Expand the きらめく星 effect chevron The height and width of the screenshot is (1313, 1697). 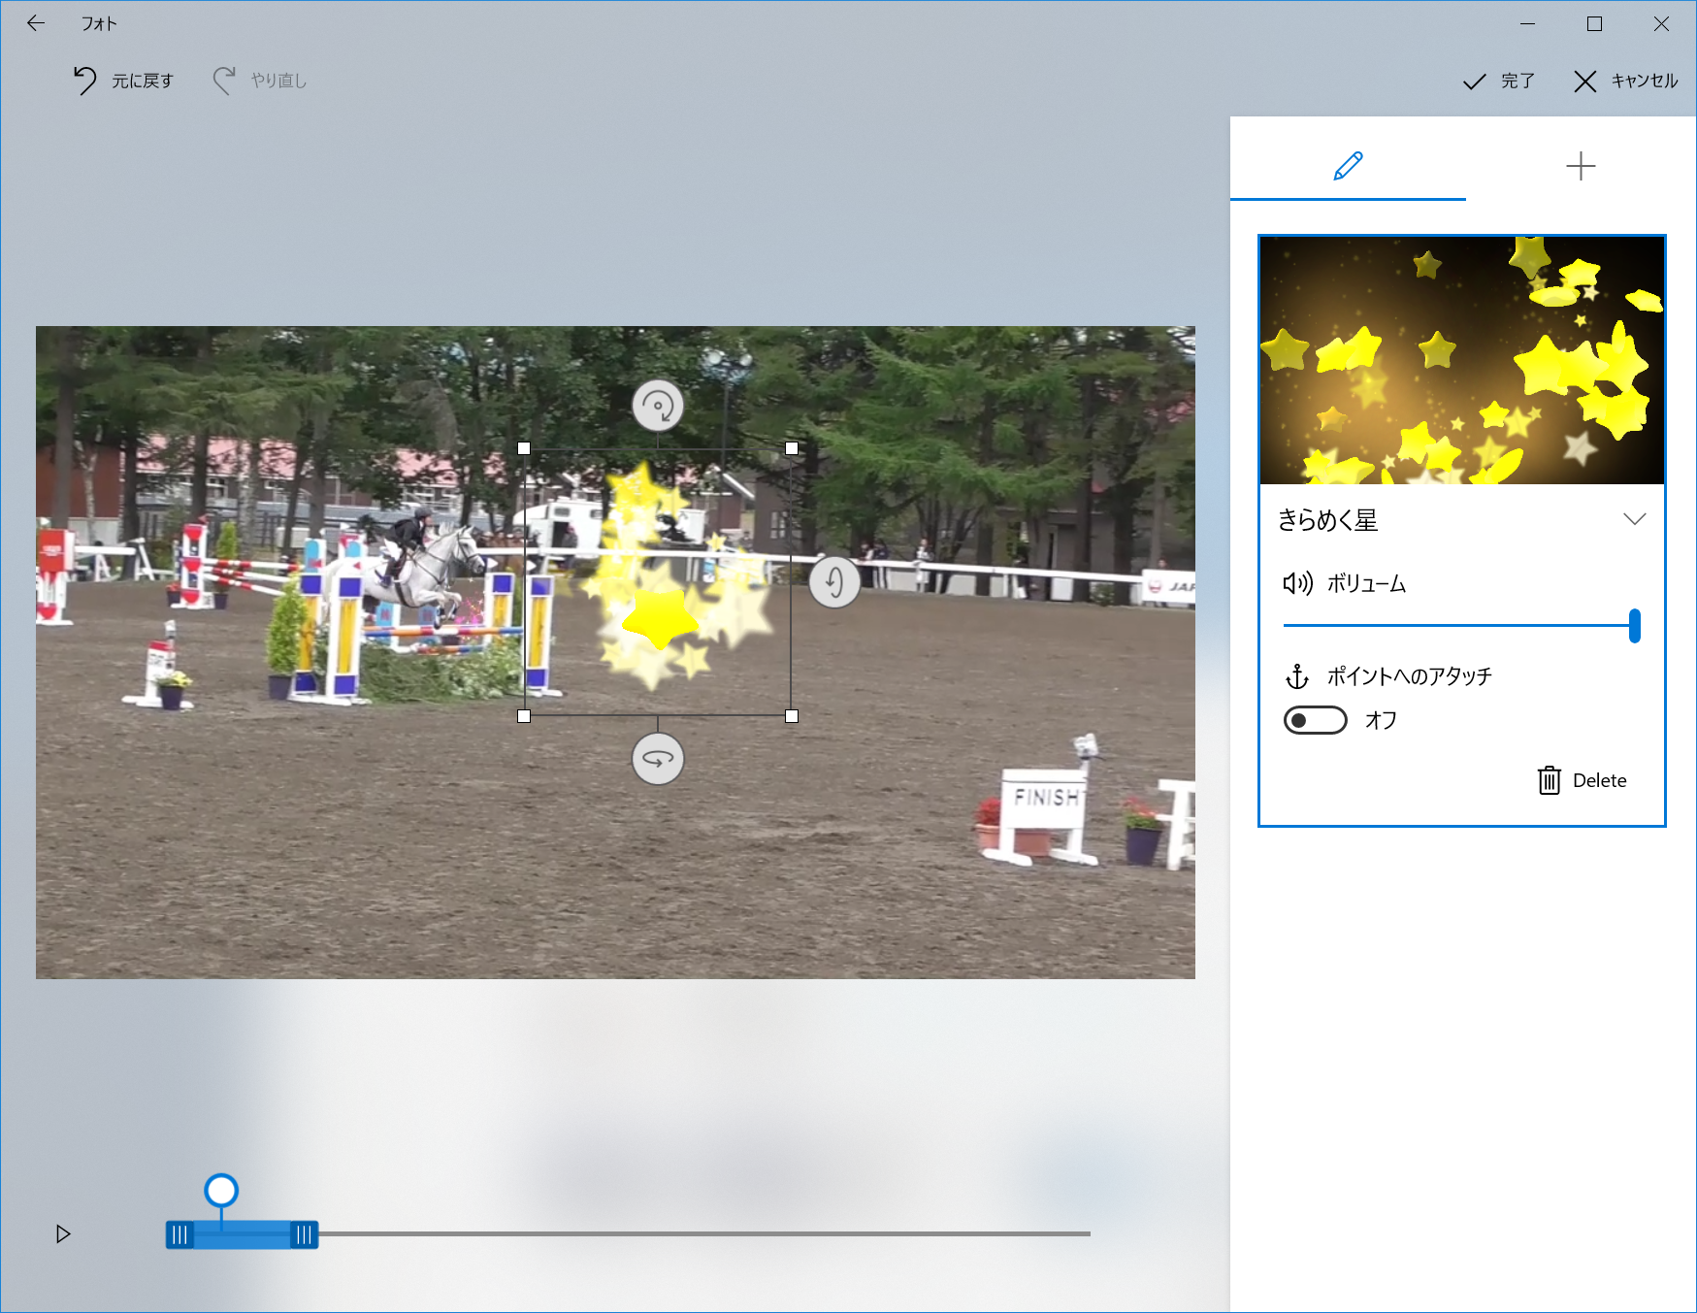click(1635, 519)
